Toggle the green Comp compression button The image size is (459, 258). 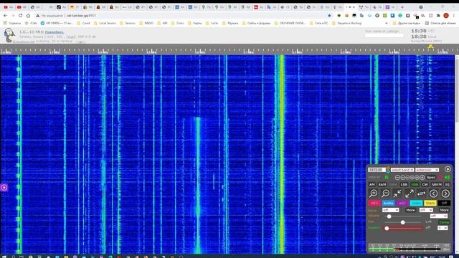[x=444, y=222]
